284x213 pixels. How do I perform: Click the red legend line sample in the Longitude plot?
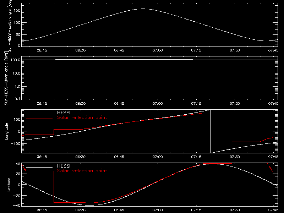(39, 119)
